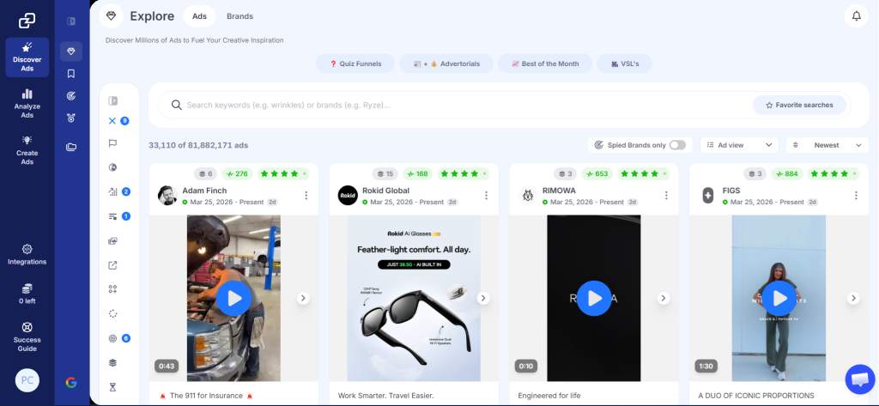Open the hourglass filter icon
The width and height of the screenshot is (879, 406).
pyautogui.click(x=112, y=387)
